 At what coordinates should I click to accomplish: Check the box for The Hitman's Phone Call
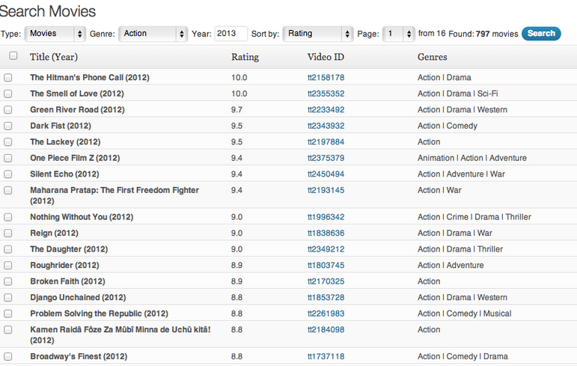(7, 77)
